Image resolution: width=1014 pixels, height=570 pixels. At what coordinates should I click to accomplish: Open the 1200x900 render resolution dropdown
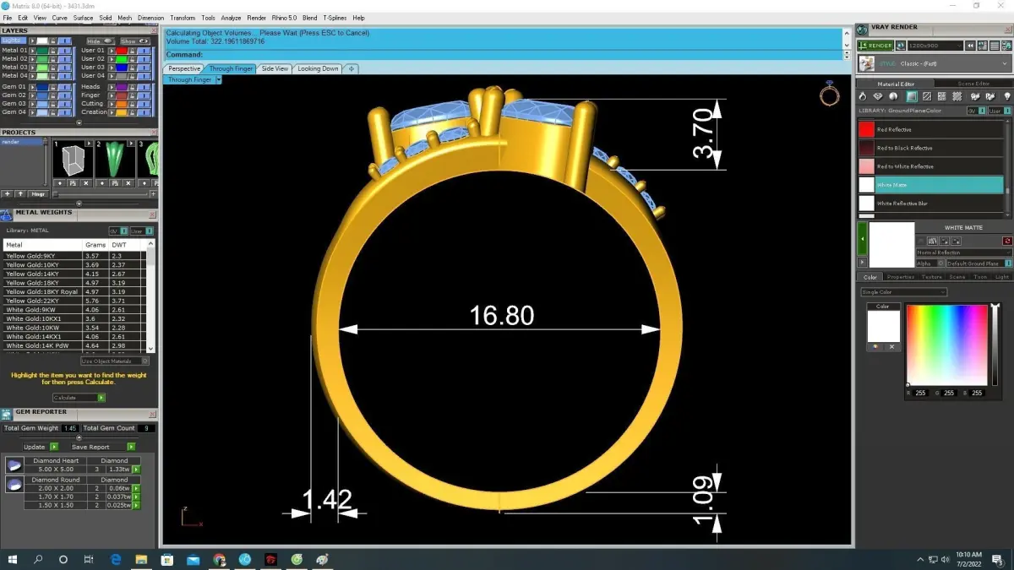click(935, 46)
